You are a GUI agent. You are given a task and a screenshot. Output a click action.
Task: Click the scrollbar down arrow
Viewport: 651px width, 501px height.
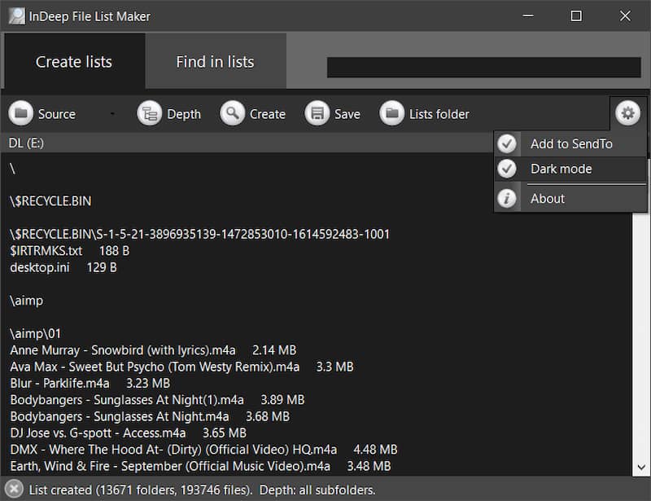point(641,467)
